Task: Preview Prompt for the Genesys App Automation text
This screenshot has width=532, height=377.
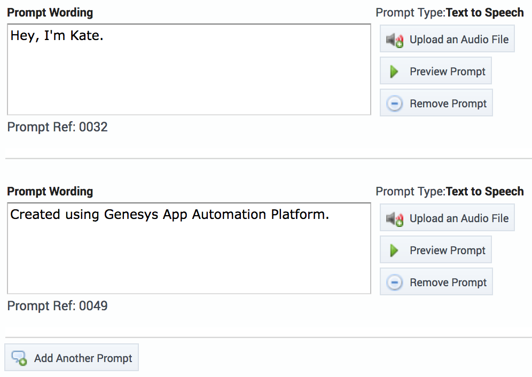Action: pyautogui.click(x=436, y=249)
